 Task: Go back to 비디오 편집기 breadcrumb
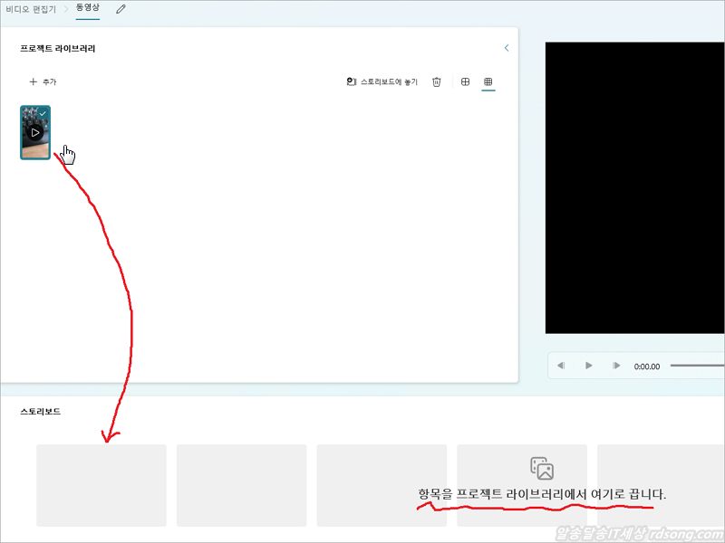tap(31, 8)
